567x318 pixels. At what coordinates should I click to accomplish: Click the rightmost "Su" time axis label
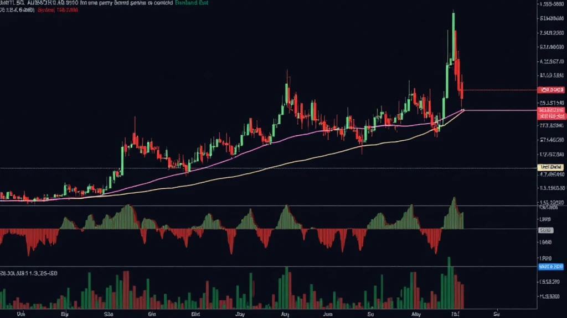pyautogui.click(x=497, y=312)
